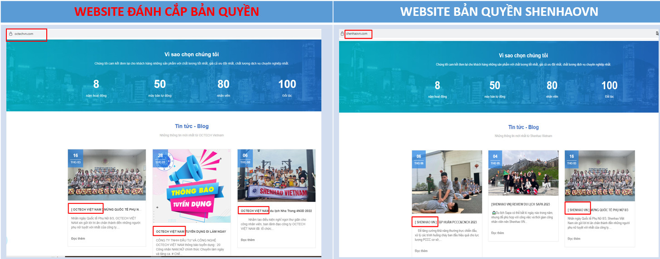Image resolution: width=660 pixels, height=259 pixels.
Task: Click the 8 năm hoạt động stat on shenhaovn
Action: [437, 89]
